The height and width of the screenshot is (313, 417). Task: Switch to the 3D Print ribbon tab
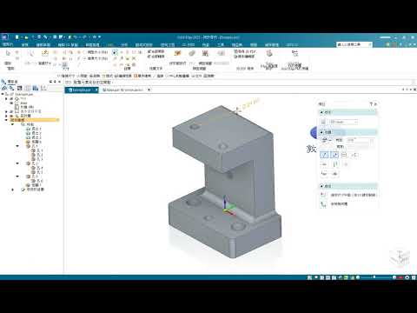click(189, 45)
